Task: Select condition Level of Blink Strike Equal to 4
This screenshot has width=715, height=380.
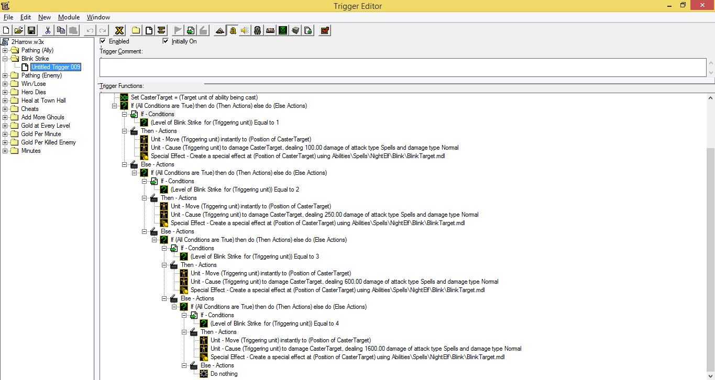Action: point(274,323)
